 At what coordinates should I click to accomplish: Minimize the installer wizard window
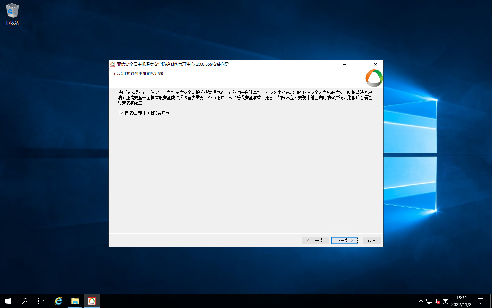pos(344,64)
